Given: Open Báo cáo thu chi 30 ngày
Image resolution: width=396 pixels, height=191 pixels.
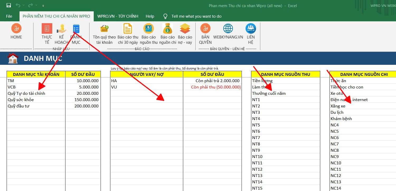Looking at the screenshot, I should [128, 28].
